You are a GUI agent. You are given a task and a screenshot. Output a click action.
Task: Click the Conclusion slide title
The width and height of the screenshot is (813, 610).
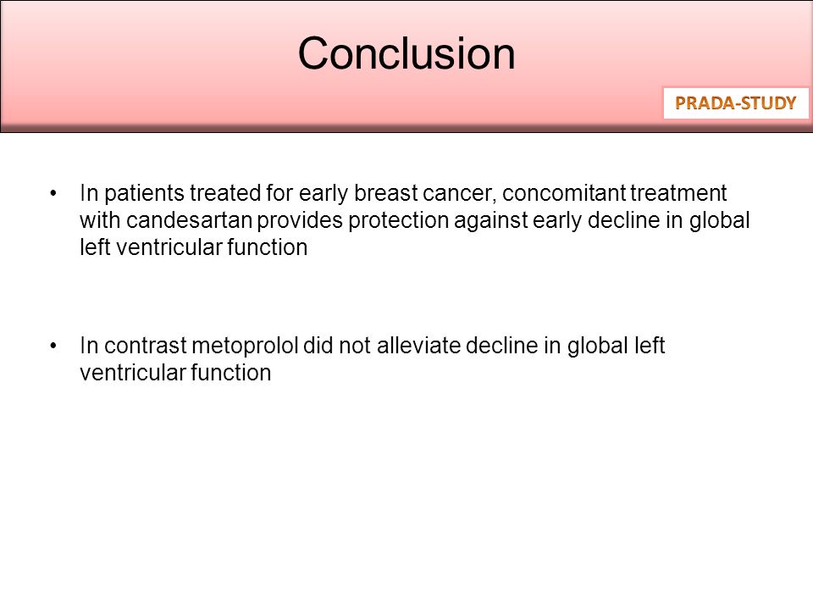tap(406, 53)
